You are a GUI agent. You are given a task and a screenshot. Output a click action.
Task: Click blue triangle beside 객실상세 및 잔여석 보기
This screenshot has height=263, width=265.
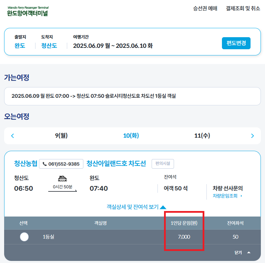point(163,207)
